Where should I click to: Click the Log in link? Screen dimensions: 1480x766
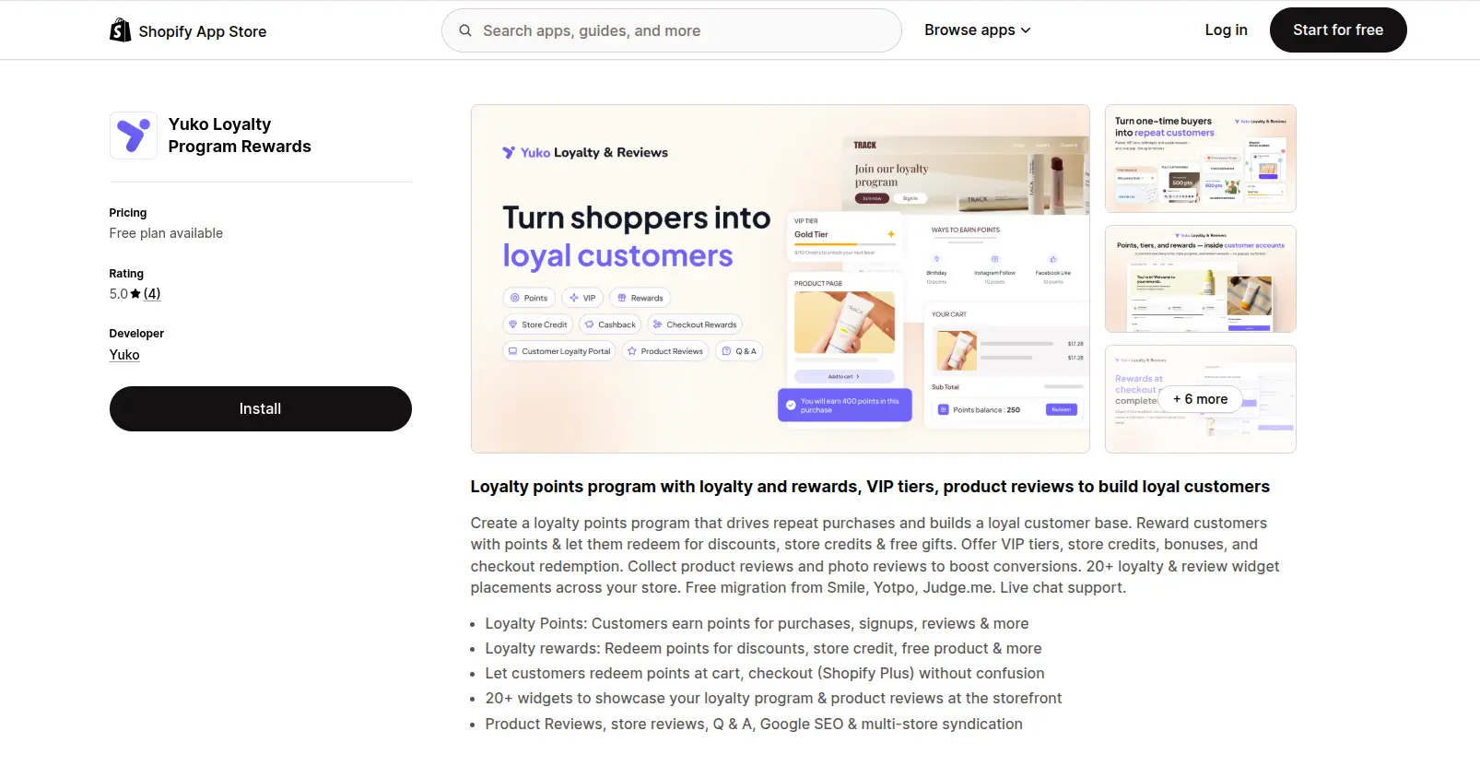click(1226, 29)
